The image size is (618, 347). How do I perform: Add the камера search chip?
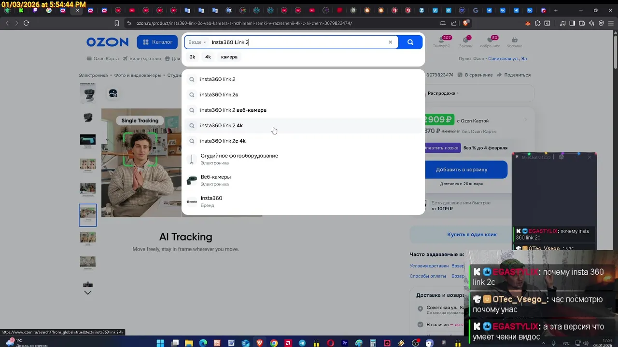pyautogui.click(x=229, y=57)
